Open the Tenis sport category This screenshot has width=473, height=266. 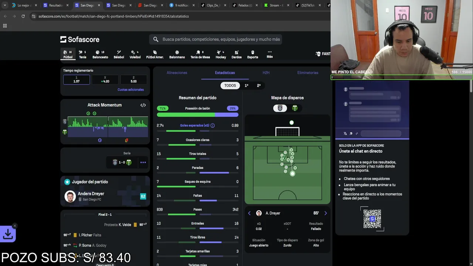[x=82, y=54]
